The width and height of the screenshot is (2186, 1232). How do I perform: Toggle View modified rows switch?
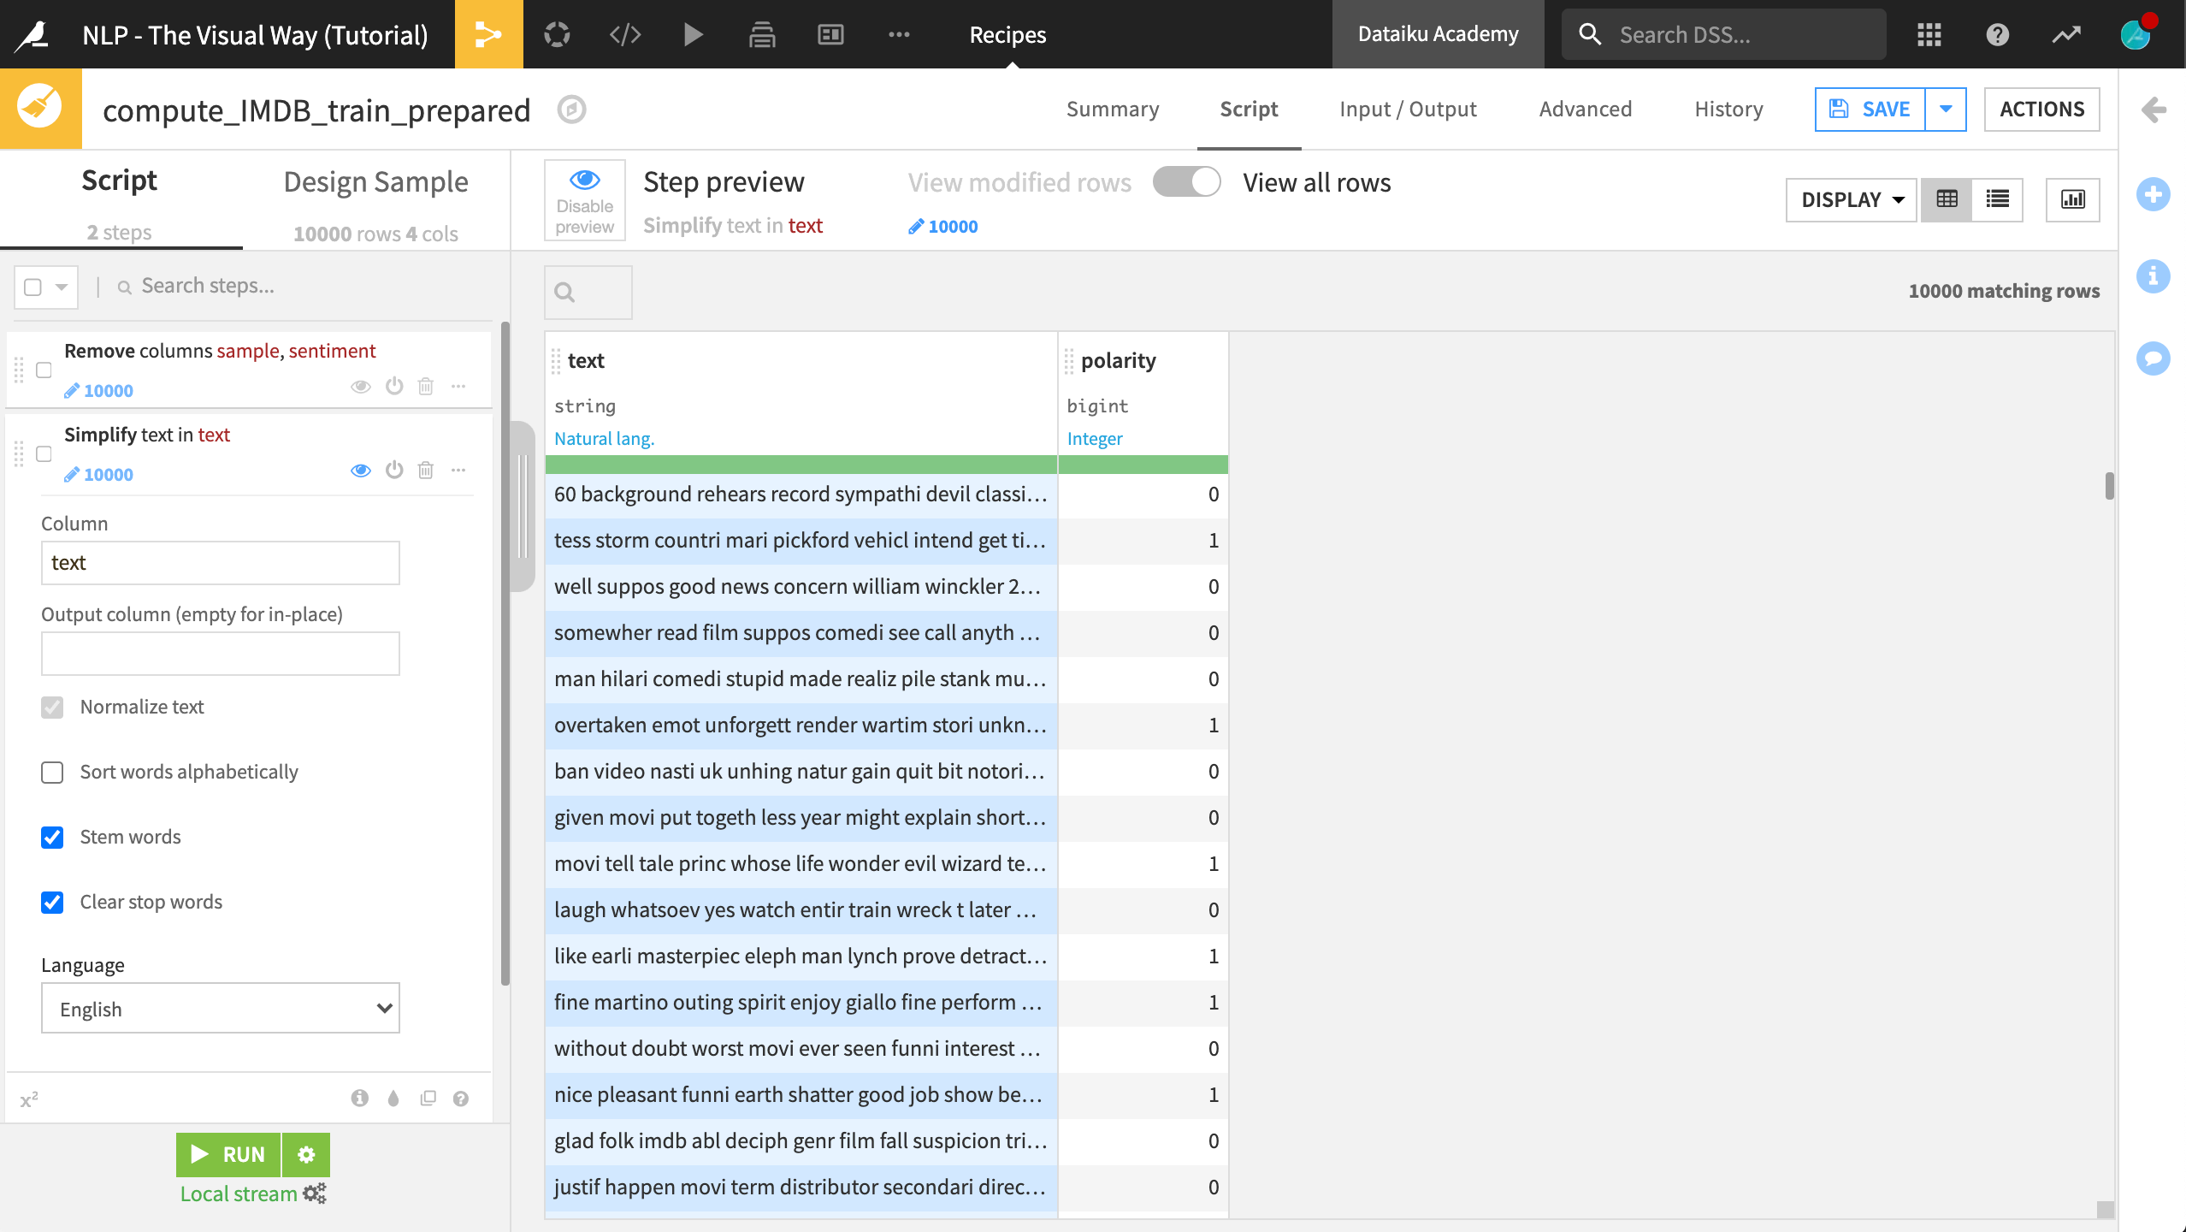1186,182
